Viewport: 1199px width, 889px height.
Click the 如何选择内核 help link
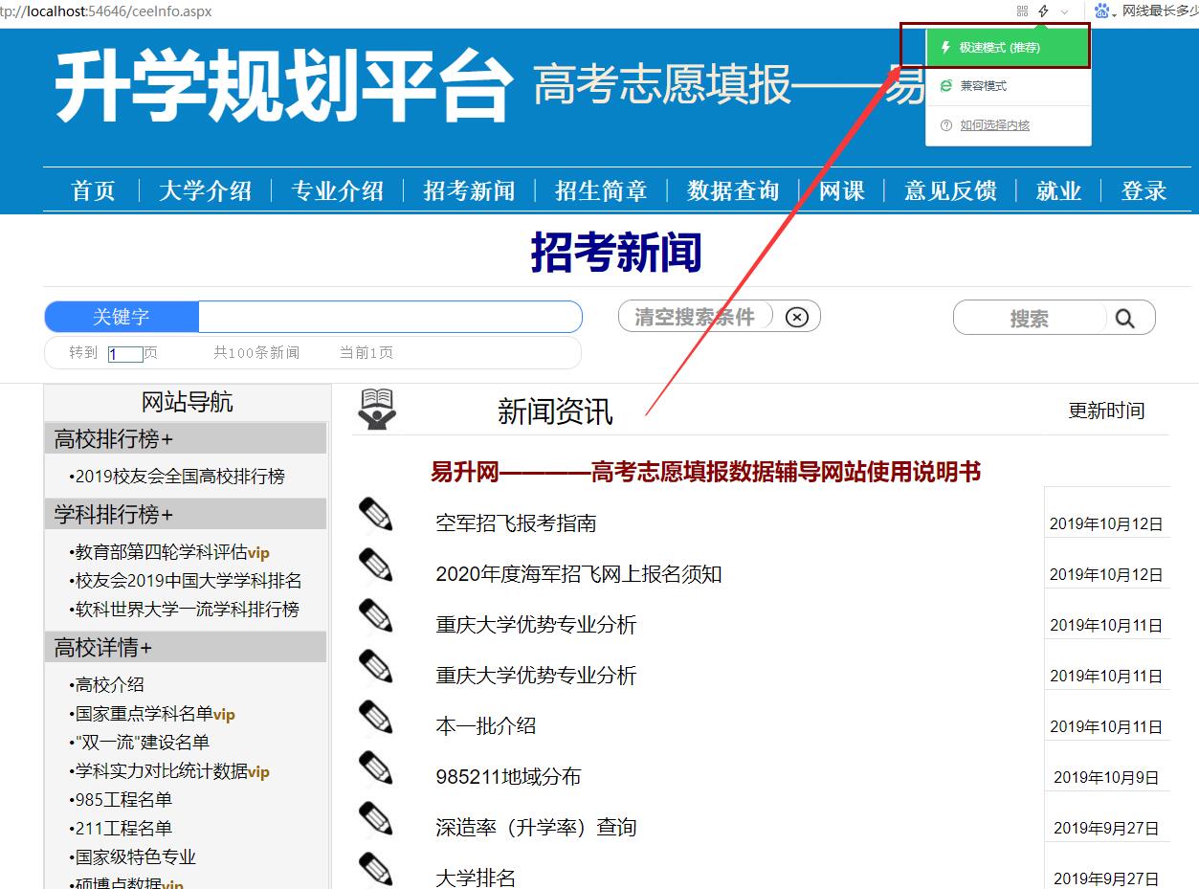[994, 125]
